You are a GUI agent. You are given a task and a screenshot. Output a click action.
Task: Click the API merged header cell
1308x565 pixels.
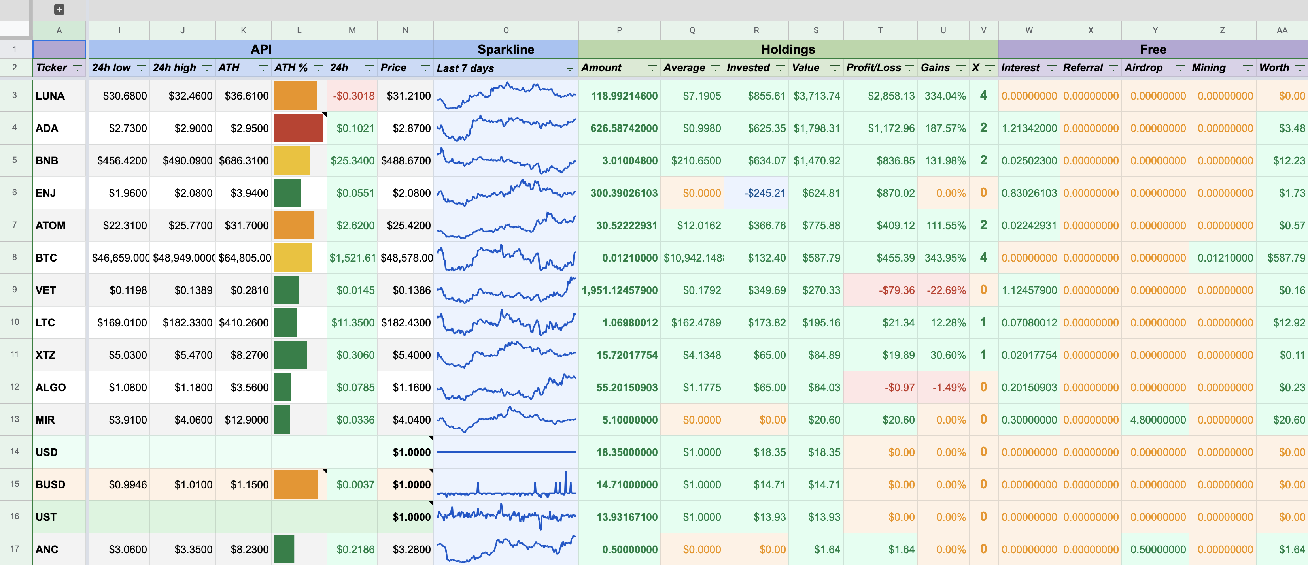tap(261, 49)
